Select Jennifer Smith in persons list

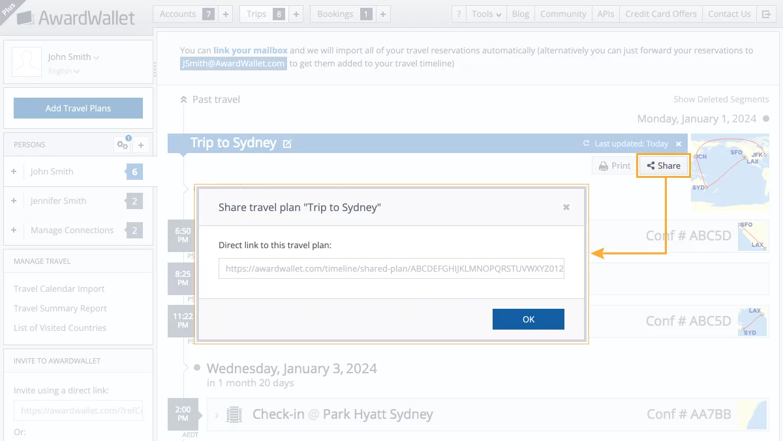(58, 201)
